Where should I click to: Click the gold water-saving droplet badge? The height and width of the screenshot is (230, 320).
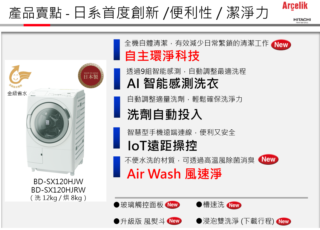[19, 75]
